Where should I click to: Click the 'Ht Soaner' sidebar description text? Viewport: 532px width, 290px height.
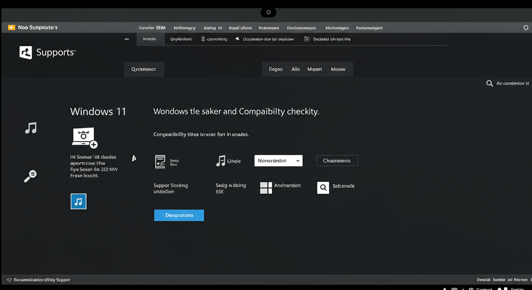point(94,166)
